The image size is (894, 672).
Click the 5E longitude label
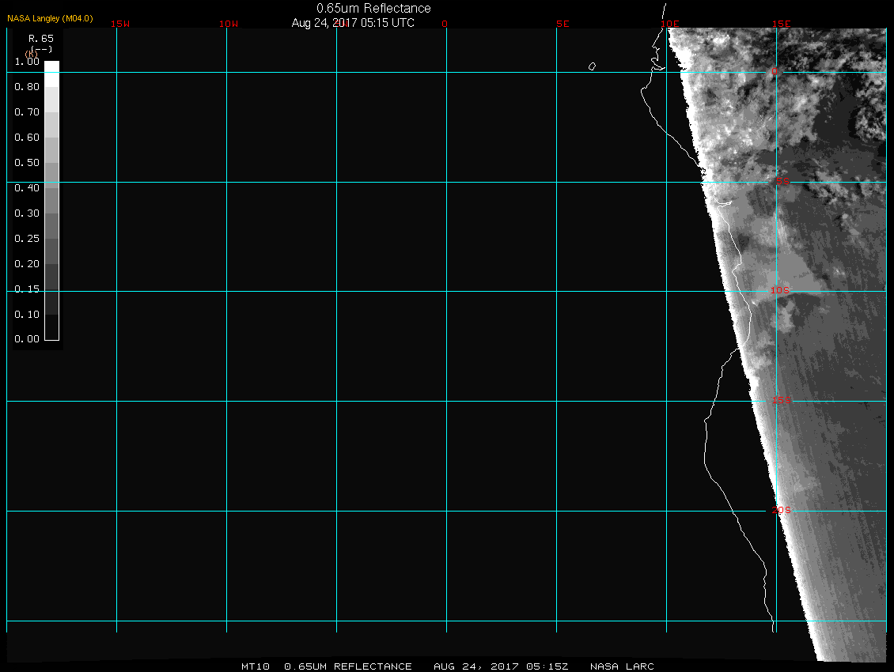coord(563,24)
